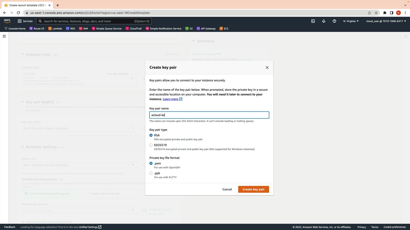410x230 pixels.
Task: Toggle the browser side panel
Action: [x=391, y=13]
